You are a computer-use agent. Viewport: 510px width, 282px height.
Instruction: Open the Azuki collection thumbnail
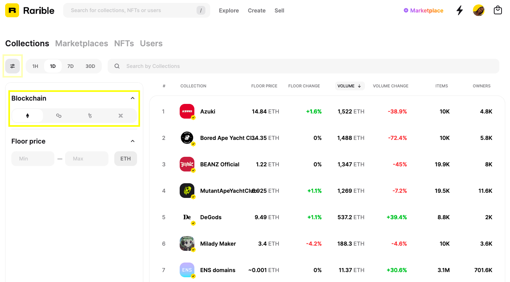click(187, 111)
